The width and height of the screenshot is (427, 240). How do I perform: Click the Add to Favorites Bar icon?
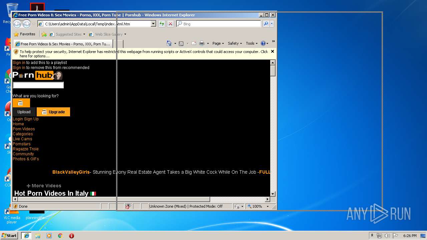(44, 34)
